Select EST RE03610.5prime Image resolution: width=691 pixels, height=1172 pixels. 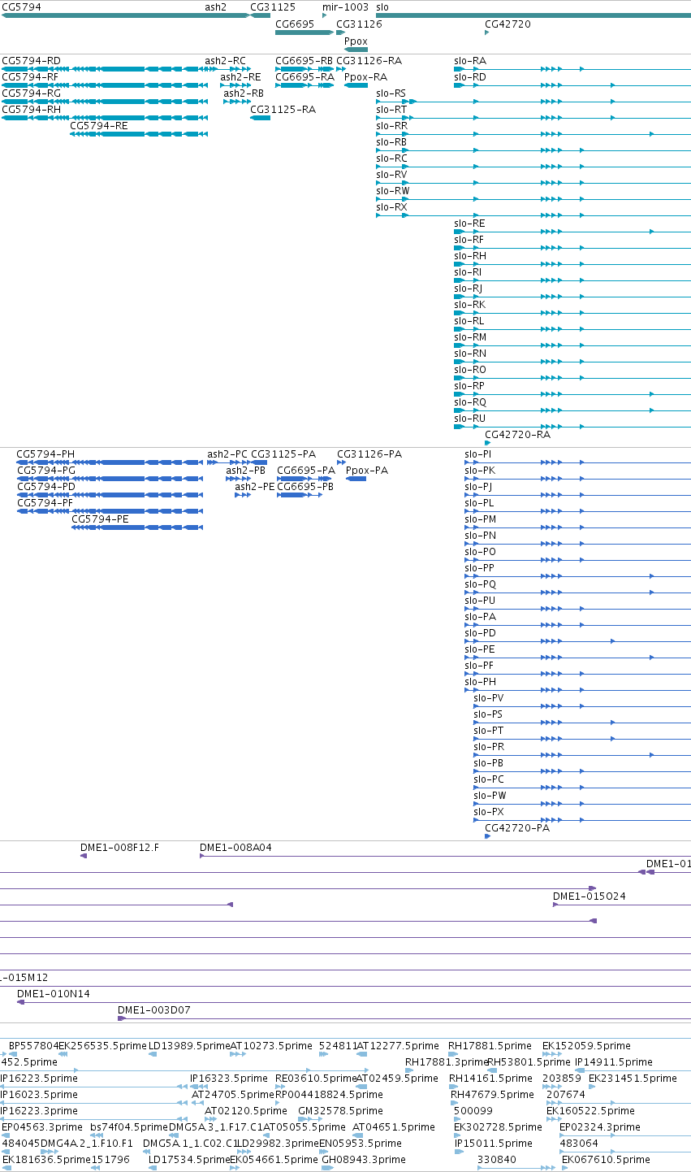coord(317,1079)
